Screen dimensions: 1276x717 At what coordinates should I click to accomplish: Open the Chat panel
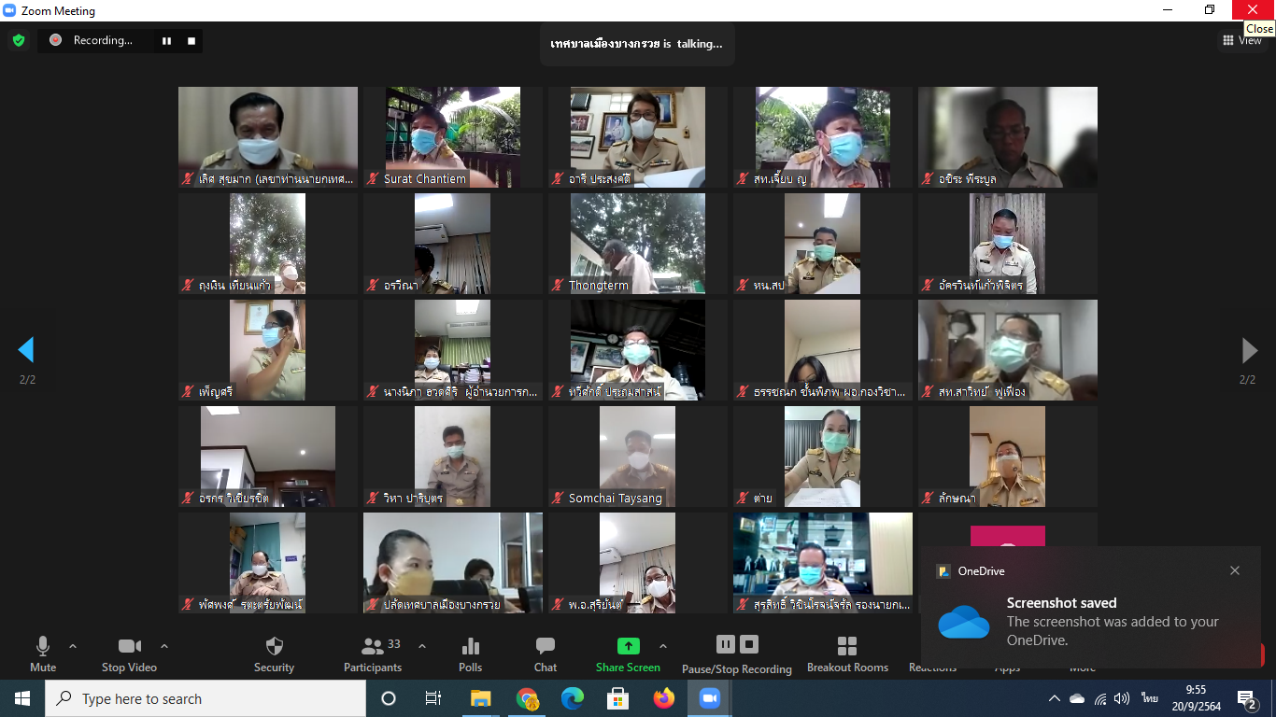pyautogui.click(x=546, y=654)
